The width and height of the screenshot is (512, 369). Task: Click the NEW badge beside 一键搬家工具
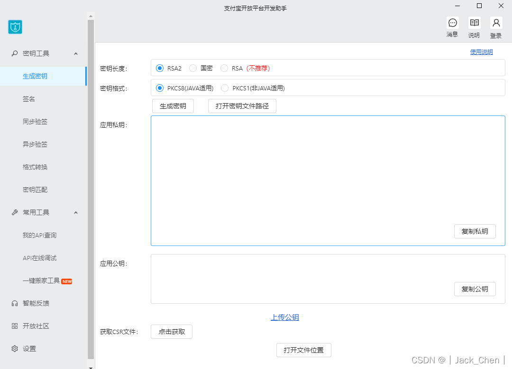coord(67,281)
